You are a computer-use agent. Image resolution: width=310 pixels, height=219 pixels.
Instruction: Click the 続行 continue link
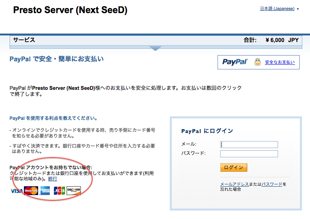[x=53, y=179]
